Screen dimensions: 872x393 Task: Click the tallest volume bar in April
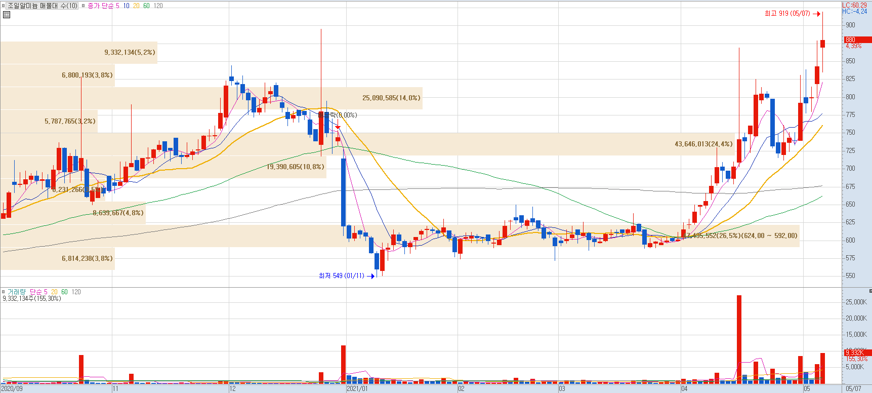(739, 340)
